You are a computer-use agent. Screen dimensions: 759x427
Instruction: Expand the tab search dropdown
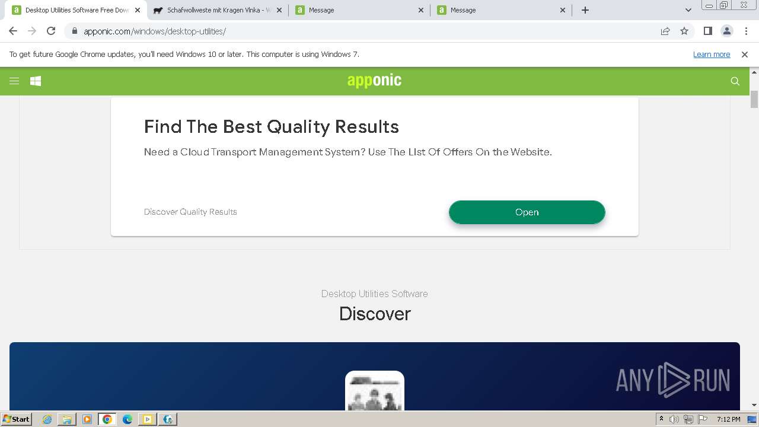[688, 10]
